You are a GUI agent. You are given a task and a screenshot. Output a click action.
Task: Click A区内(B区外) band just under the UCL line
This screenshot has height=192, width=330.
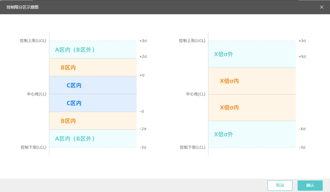(93, 50)
